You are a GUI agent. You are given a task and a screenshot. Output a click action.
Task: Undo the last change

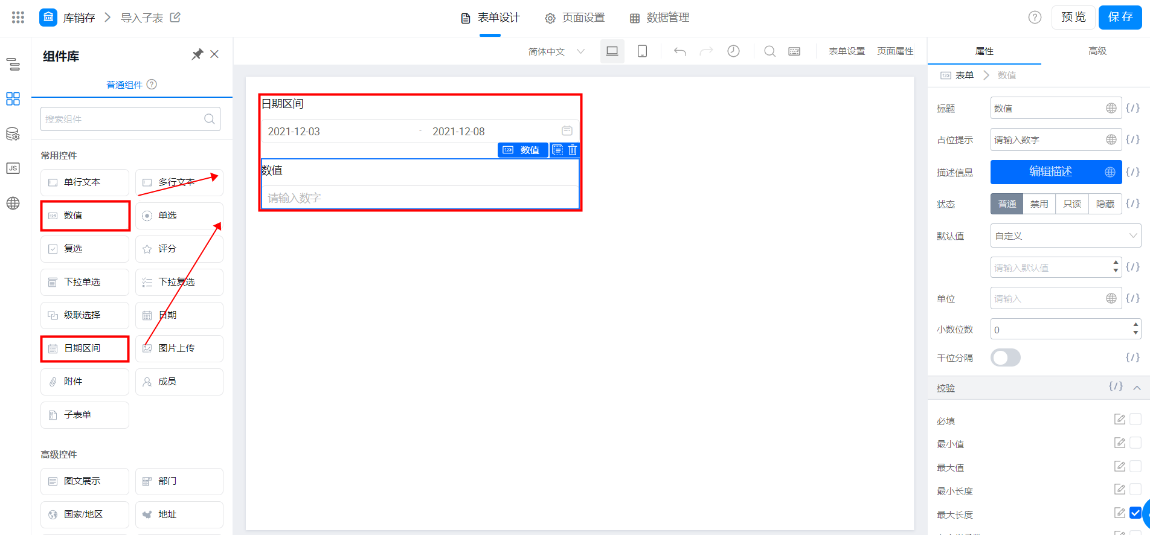(680, 51)
